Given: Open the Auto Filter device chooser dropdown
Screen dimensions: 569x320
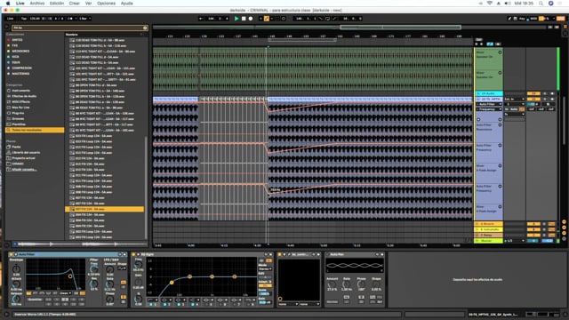Looking at the screenshot, I should click(x=489, y=104).
